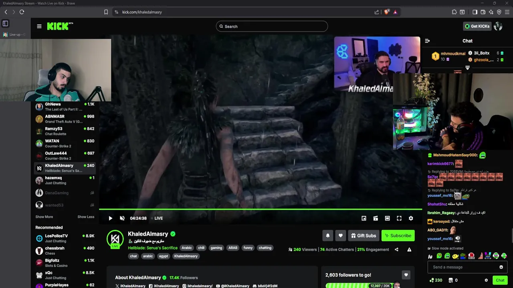Follow KhaledAlmasry using heart button
The image size is (513, 288).
coord(341,236)
